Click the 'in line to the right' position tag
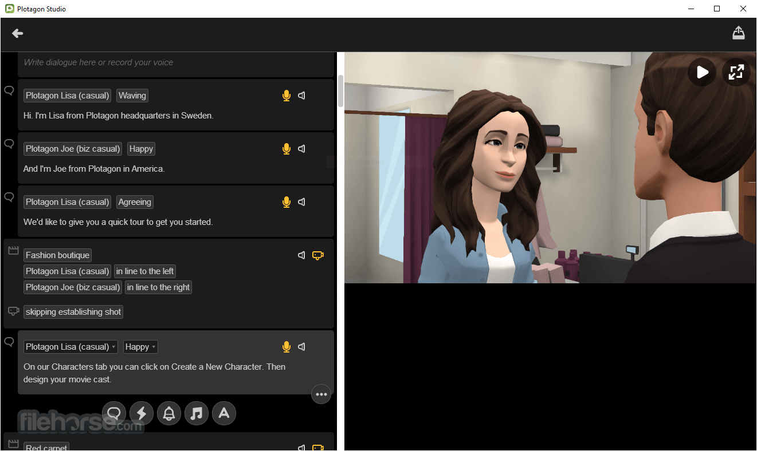 pyautogui.click(x=158, y=287)
